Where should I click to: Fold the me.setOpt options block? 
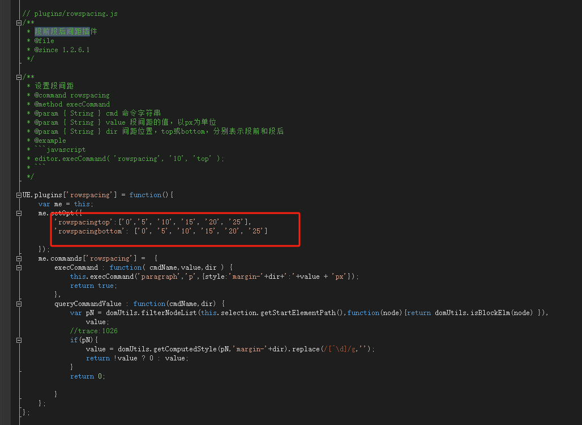[19, 213]
